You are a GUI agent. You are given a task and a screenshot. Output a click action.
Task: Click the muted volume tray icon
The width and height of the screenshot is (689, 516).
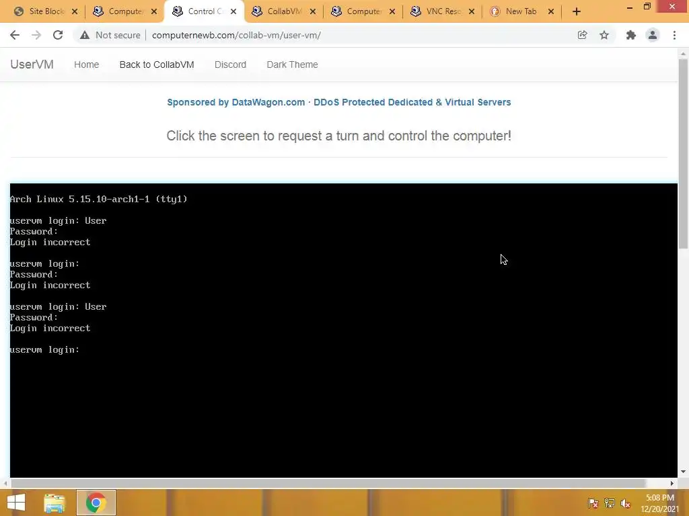coord(625,503)
